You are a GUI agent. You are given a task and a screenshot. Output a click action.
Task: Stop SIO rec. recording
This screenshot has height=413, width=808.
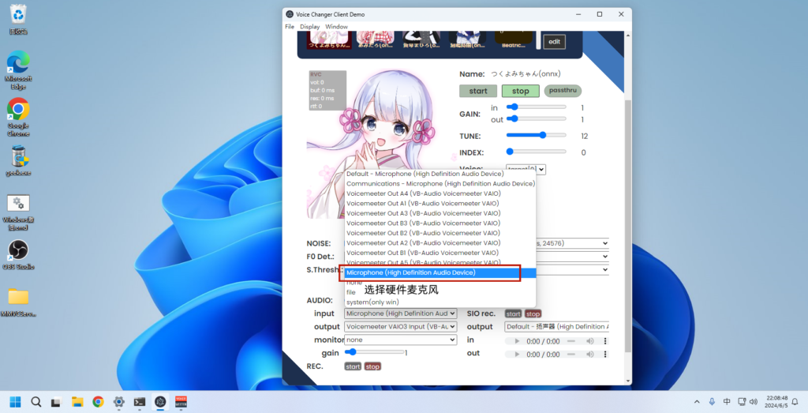coord(533,314)
